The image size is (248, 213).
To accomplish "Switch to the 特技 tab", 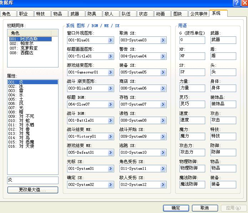I will pos(42,14).
